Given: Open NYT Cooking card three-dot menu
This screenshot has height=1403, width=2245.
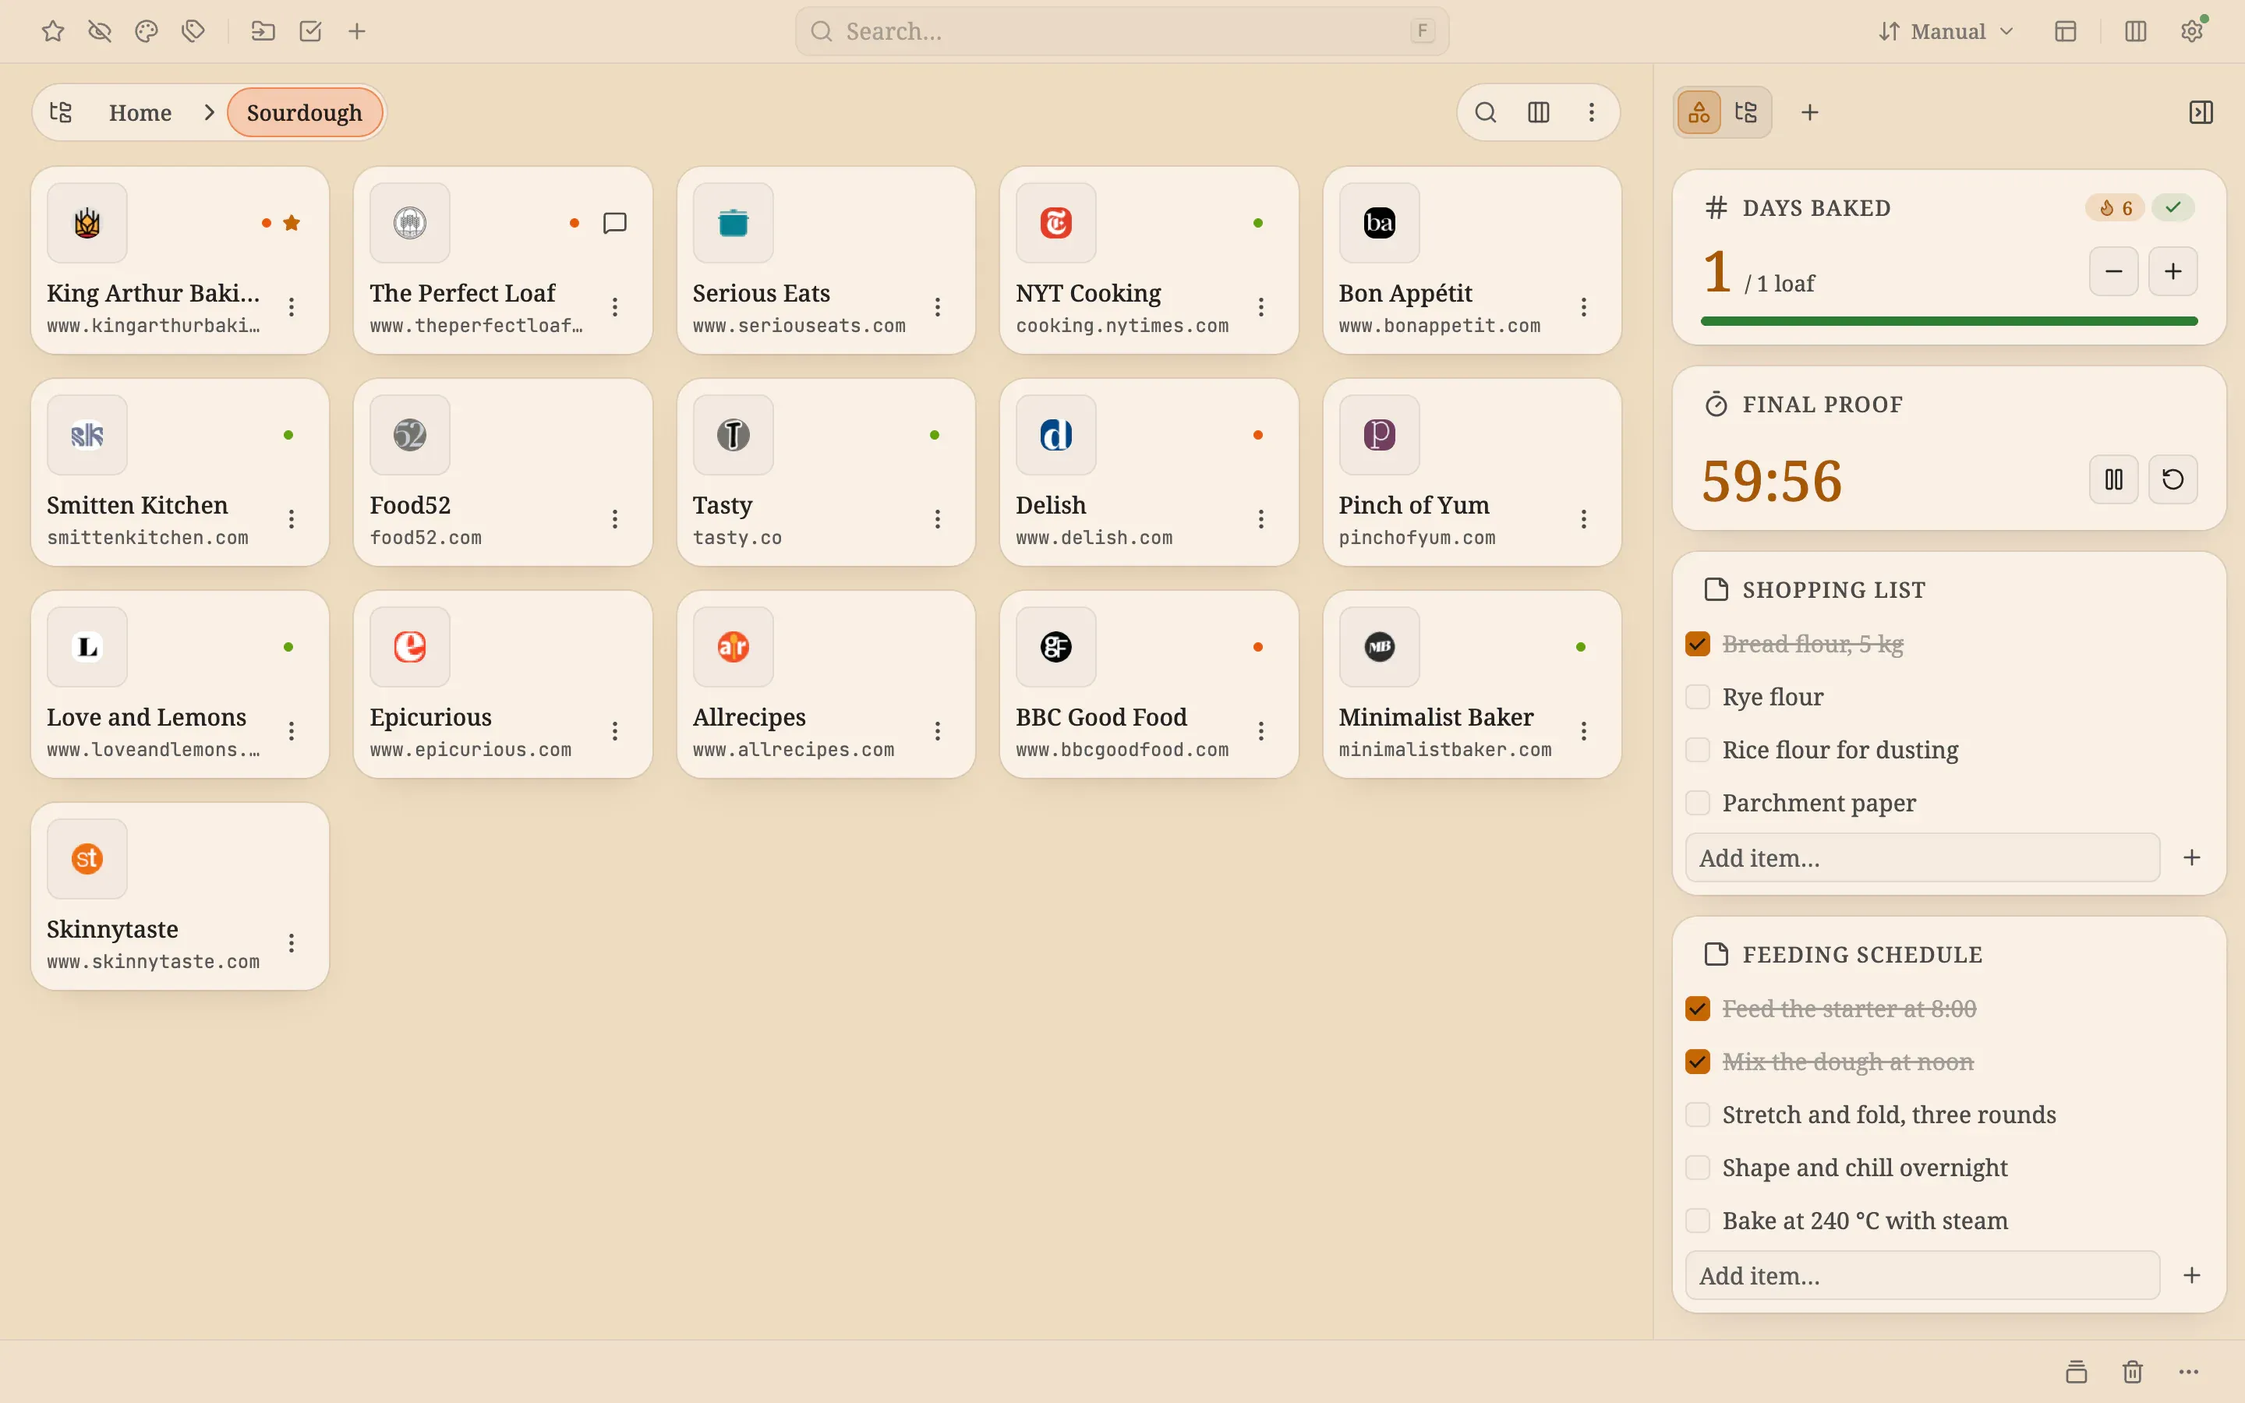Looking at the screenshot, I should [1260, 307].
